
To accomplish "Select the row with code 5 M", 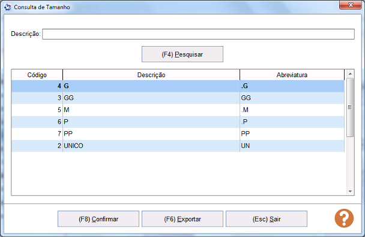I will click(178, 110).
